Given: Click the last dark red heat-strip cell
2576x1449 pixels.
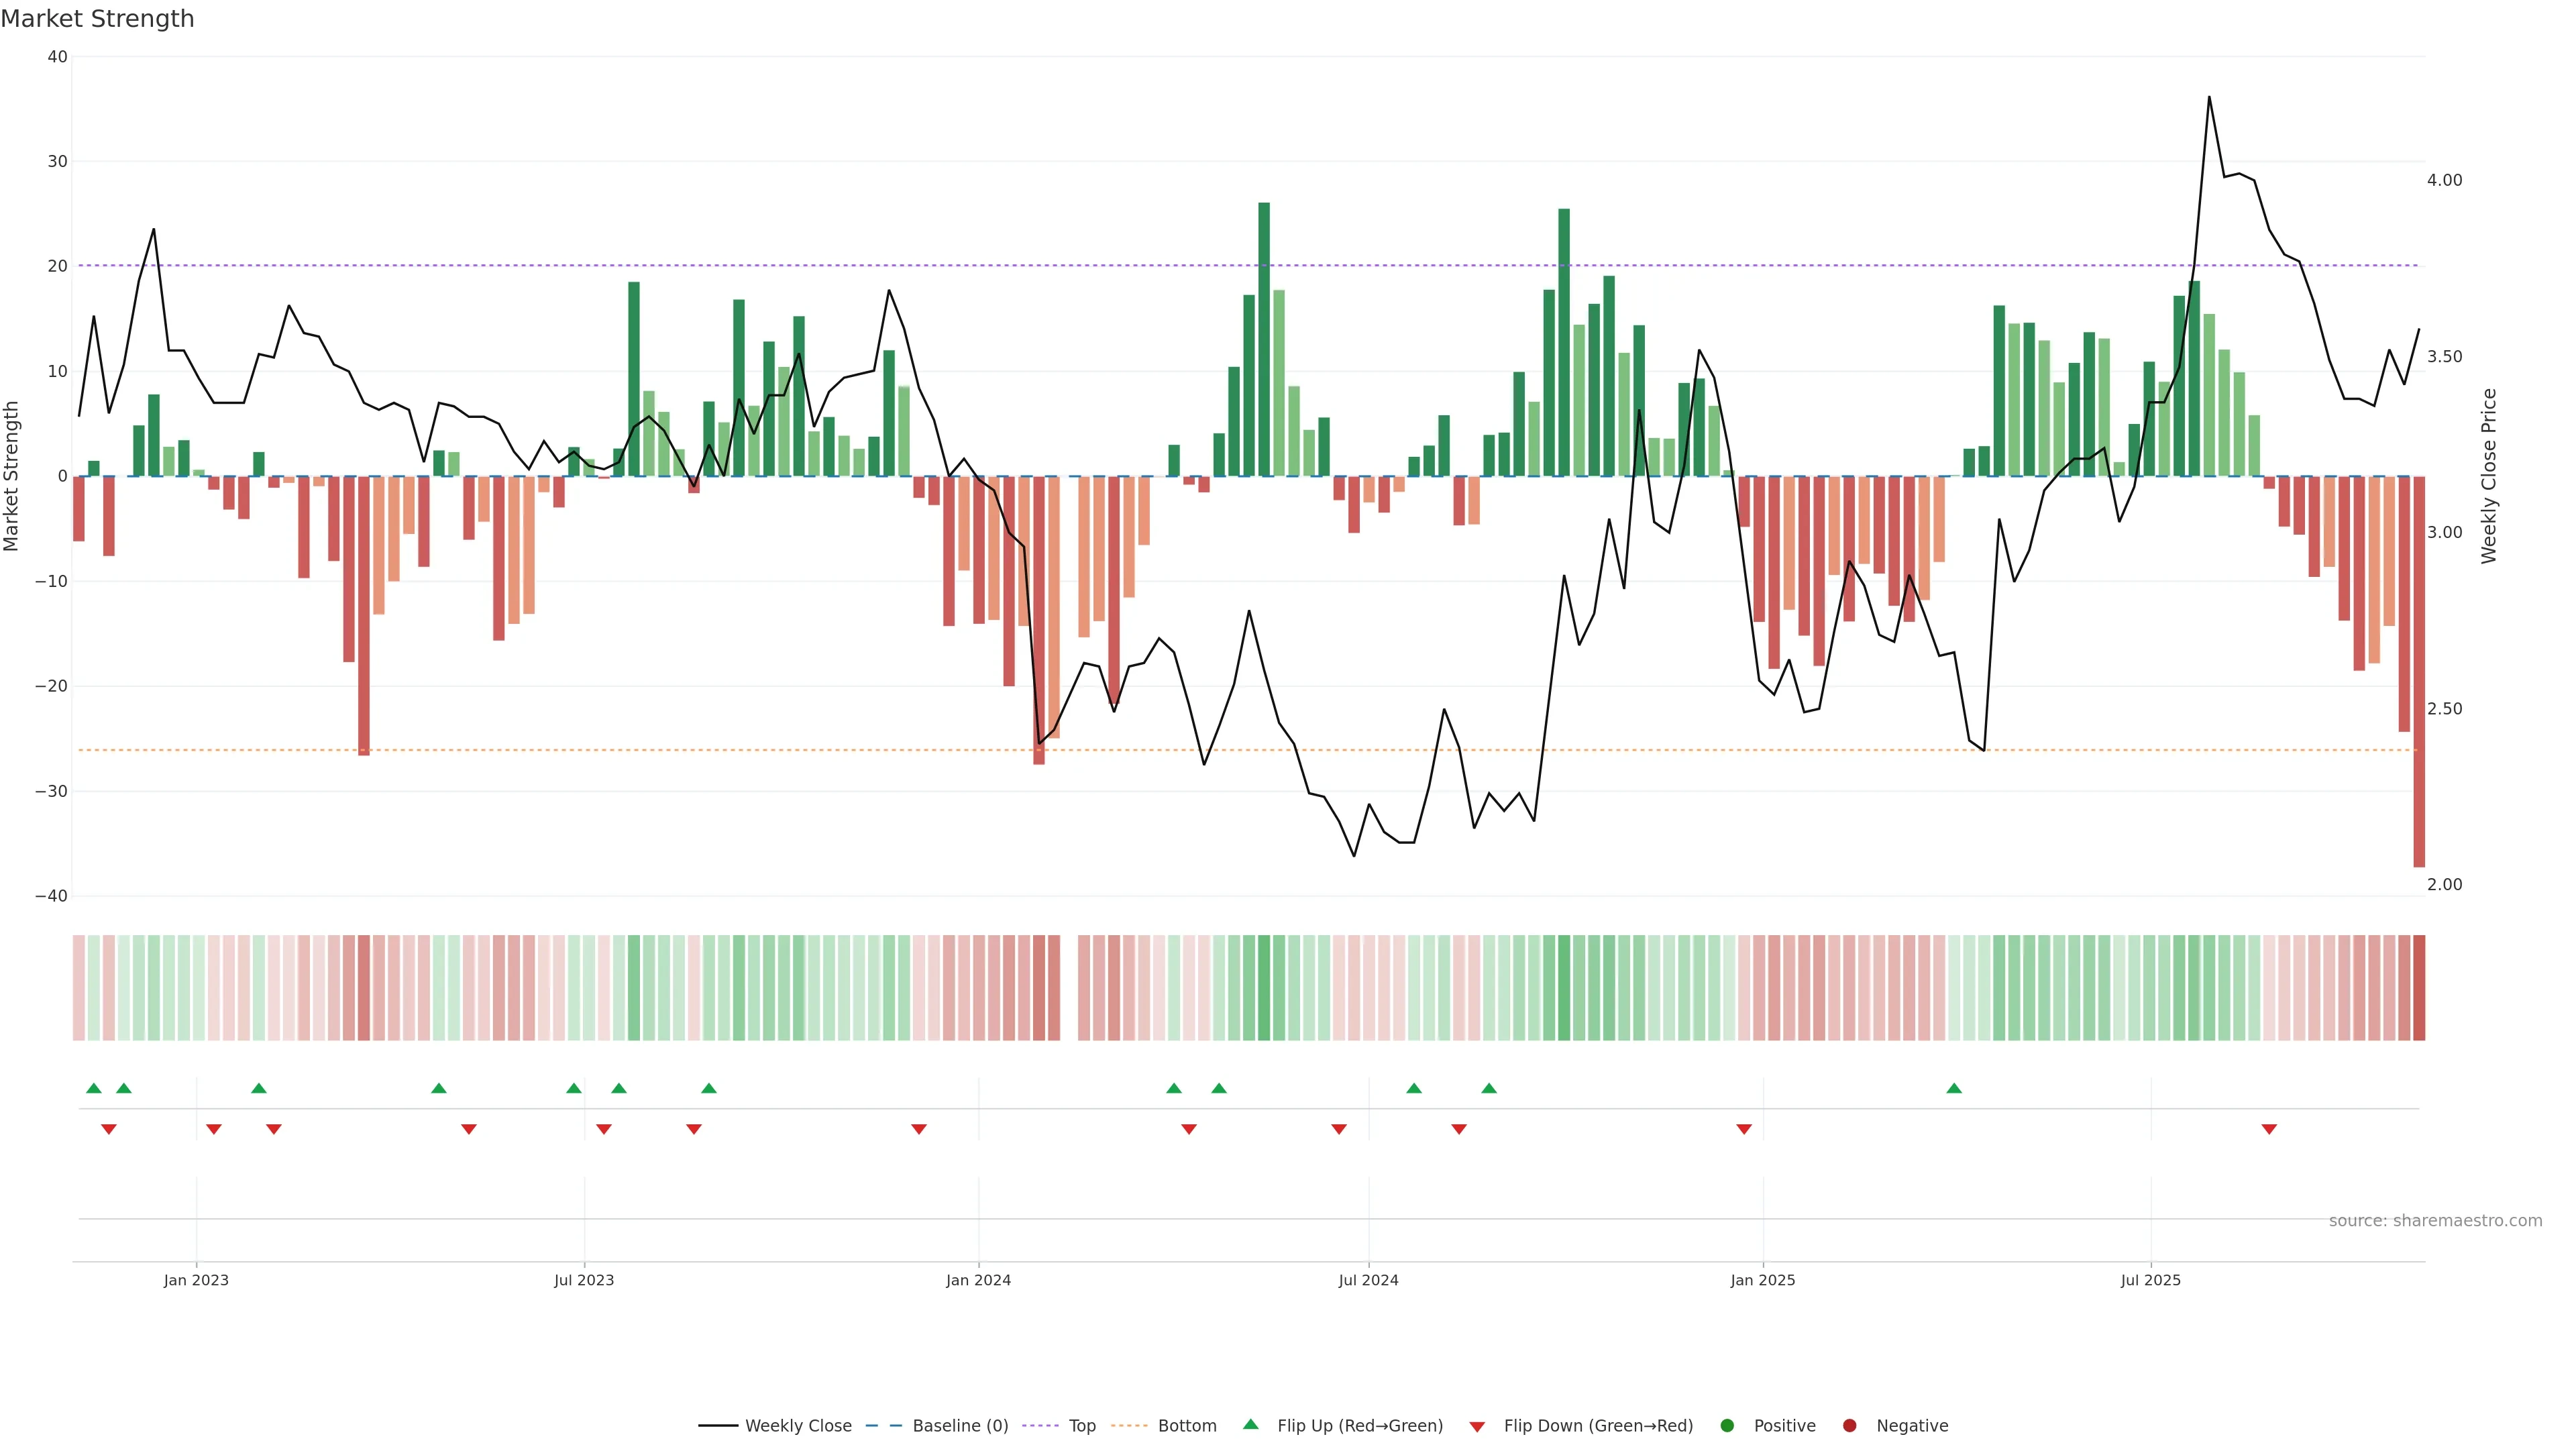Looking at the screenshot, I should tap(2418, 987).
